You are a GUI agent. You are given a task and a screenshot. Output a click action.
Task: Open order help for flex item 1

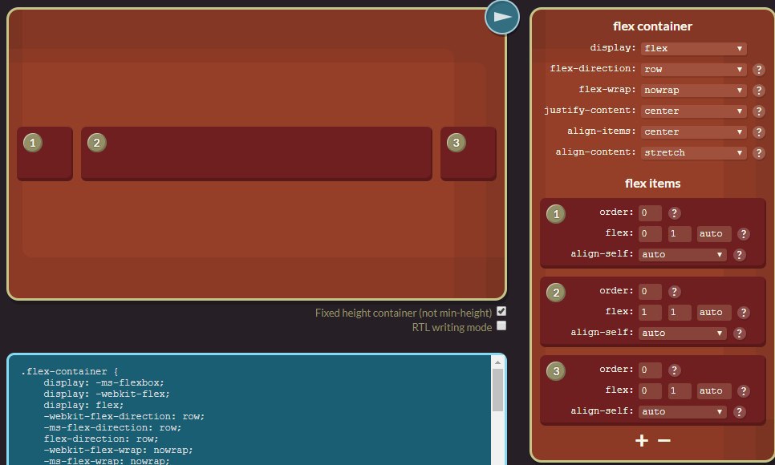[674, 213]
